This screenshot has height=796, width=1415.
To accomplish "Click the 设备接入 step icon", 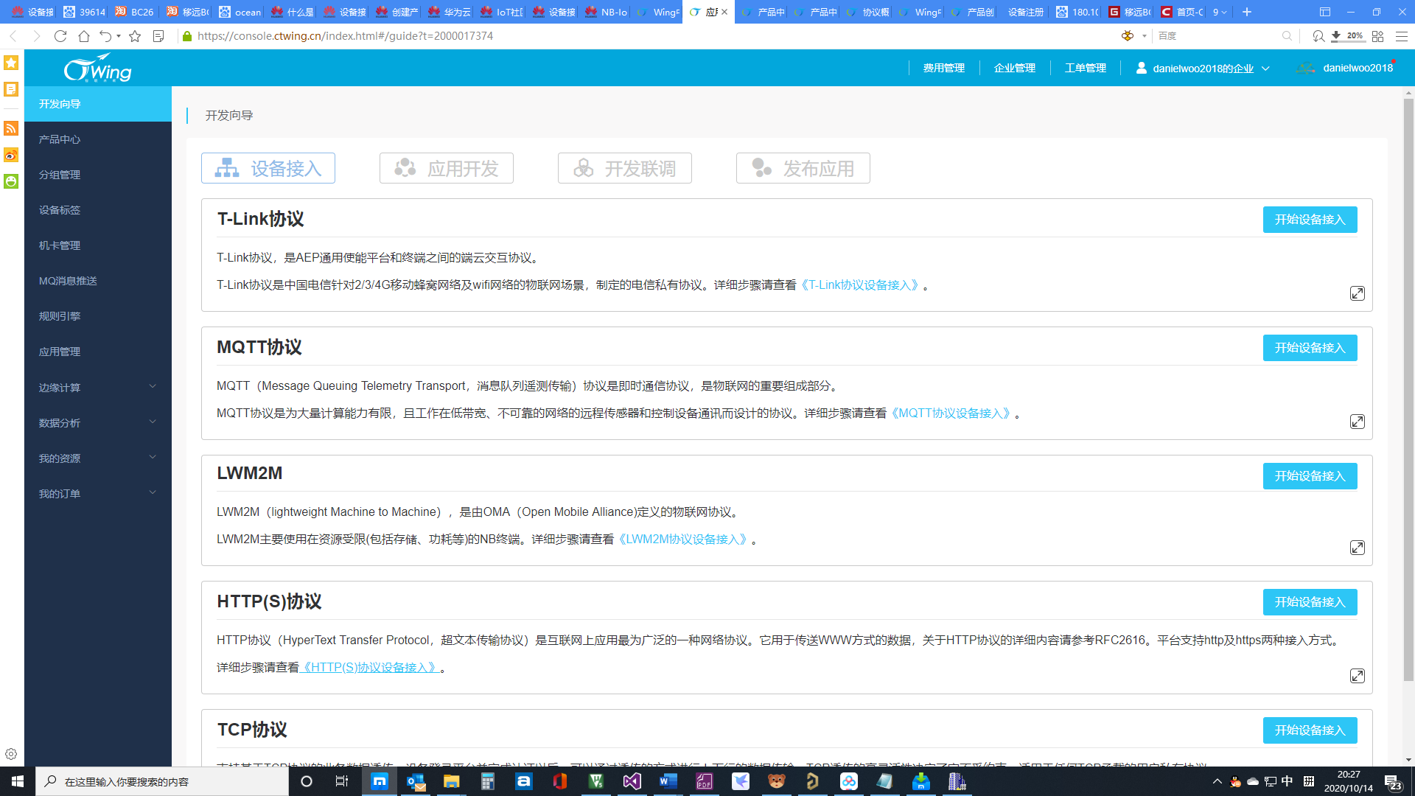I will [228, 168].
